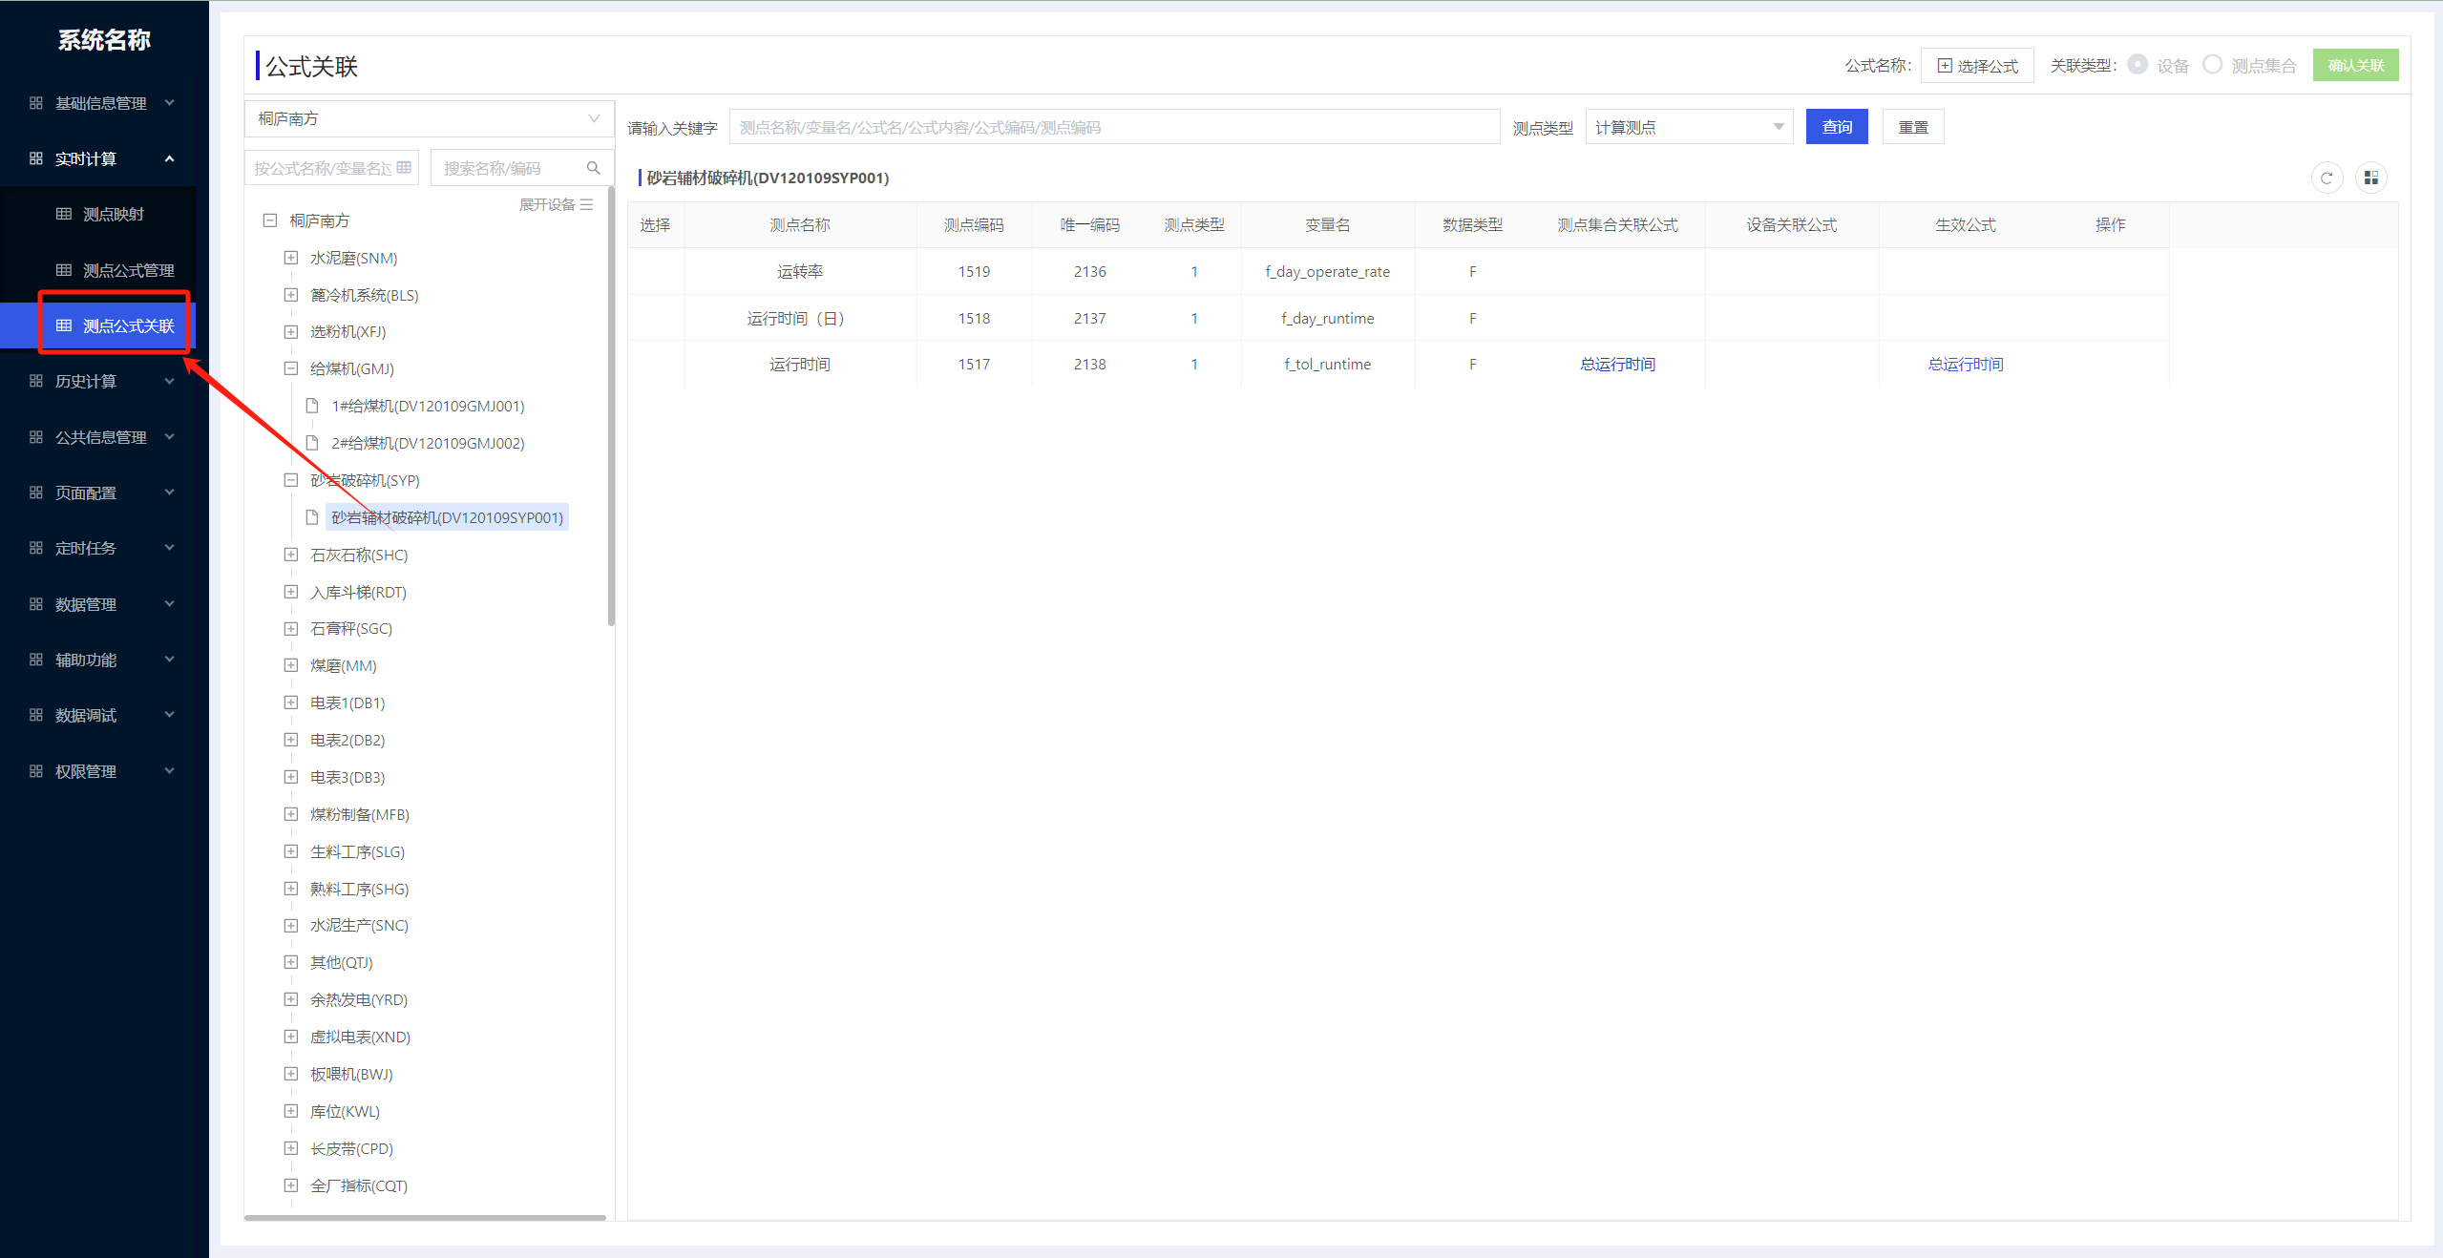Click the 选择公式 button
The image size is (2443, 1258).
point(1977,65)
